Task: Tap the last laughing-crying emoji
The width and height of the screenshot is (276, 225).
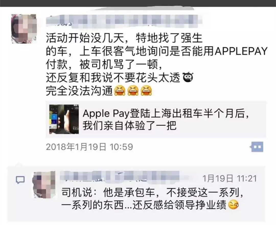Action: point(146,91)
